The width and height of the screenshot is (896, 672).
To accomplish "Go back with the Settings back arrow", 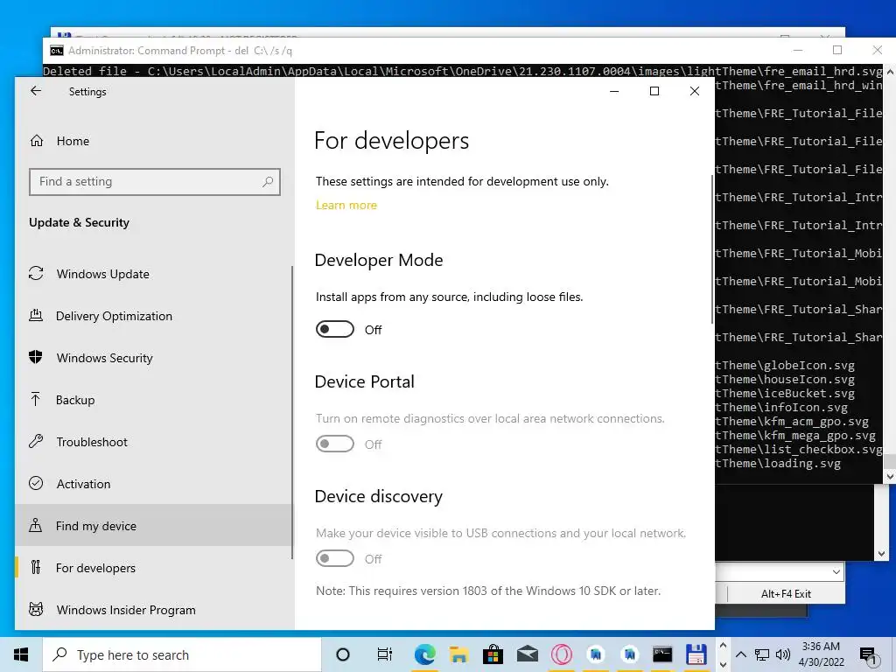I will 36,91.
